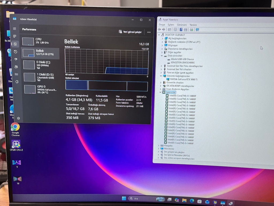Open the Görünüm menu in Device Manager
Viewport: 274px width, 206px height.
[182, 25]
